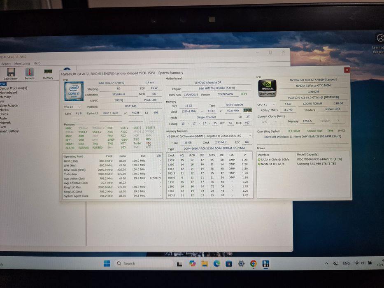Select Bus in the tree

pos(2,101)
